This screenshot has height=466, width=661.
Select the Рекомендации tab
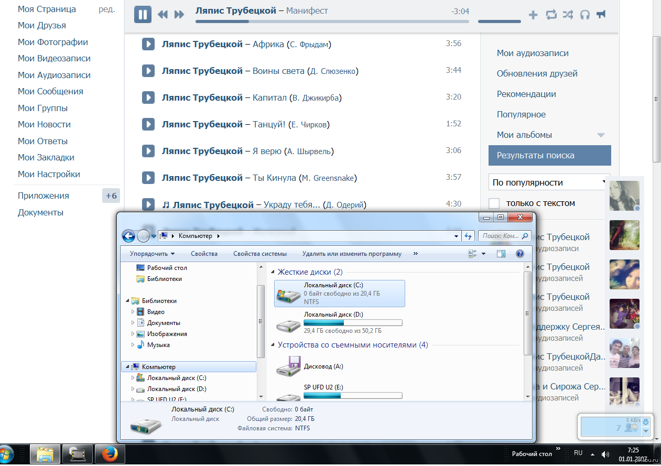click(x=526, y=94)
